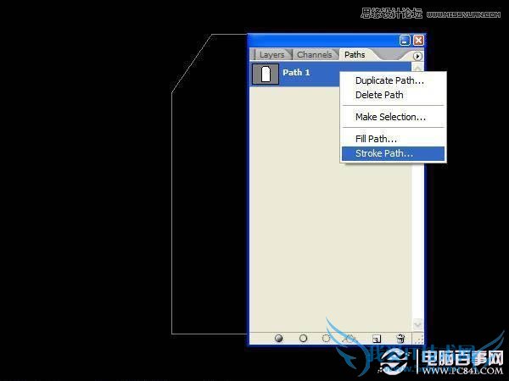Click the Path 1 thumbnail
509x381 pixels.
(266, 75)
